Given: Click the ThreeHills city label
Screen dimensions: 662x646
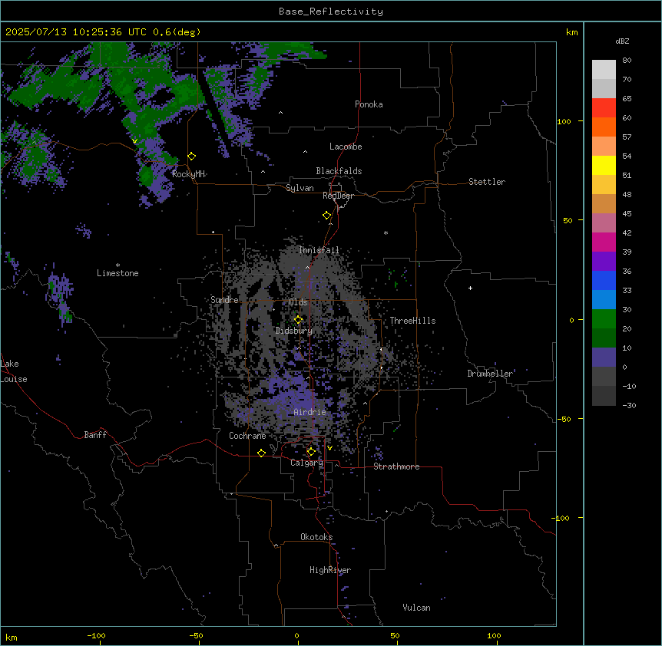Looking at the screenshot, I should 412,321.
